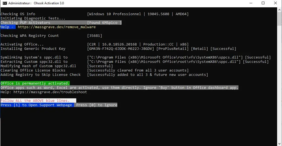Click the C2R 16.0.18526.20168 version value

click(138, 44)
